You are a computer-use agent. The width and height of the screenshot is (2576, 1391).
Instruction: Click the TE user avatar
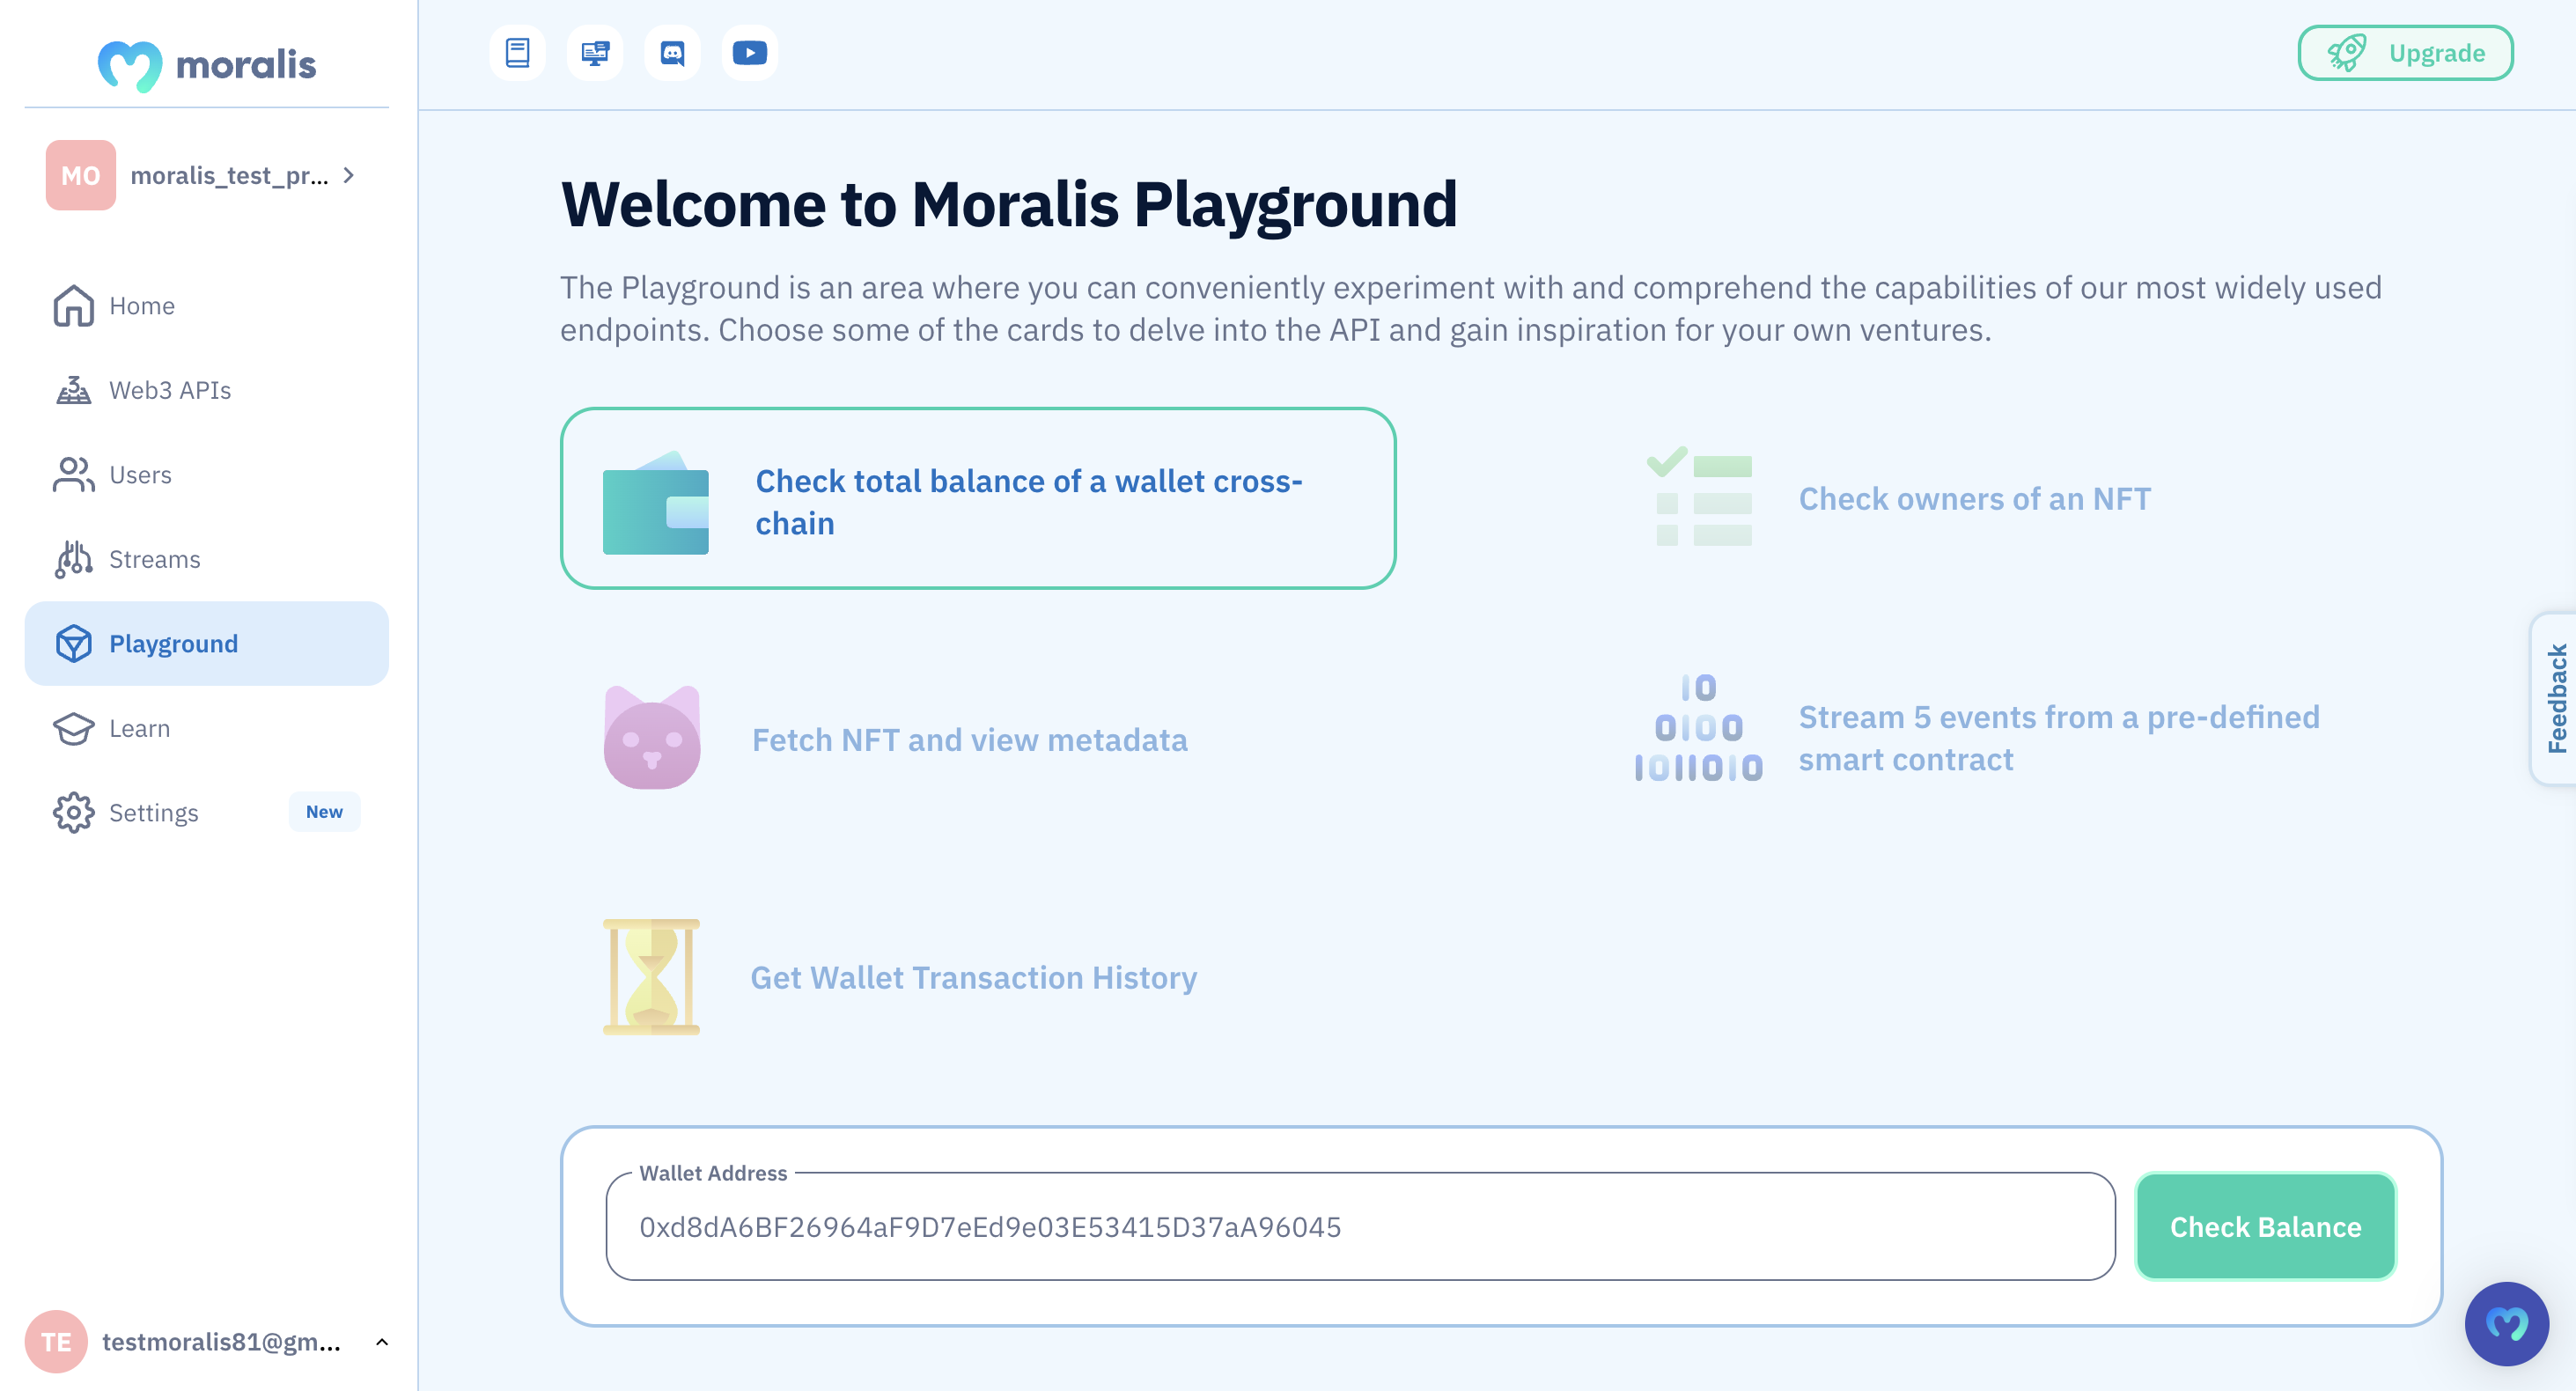56,1342
